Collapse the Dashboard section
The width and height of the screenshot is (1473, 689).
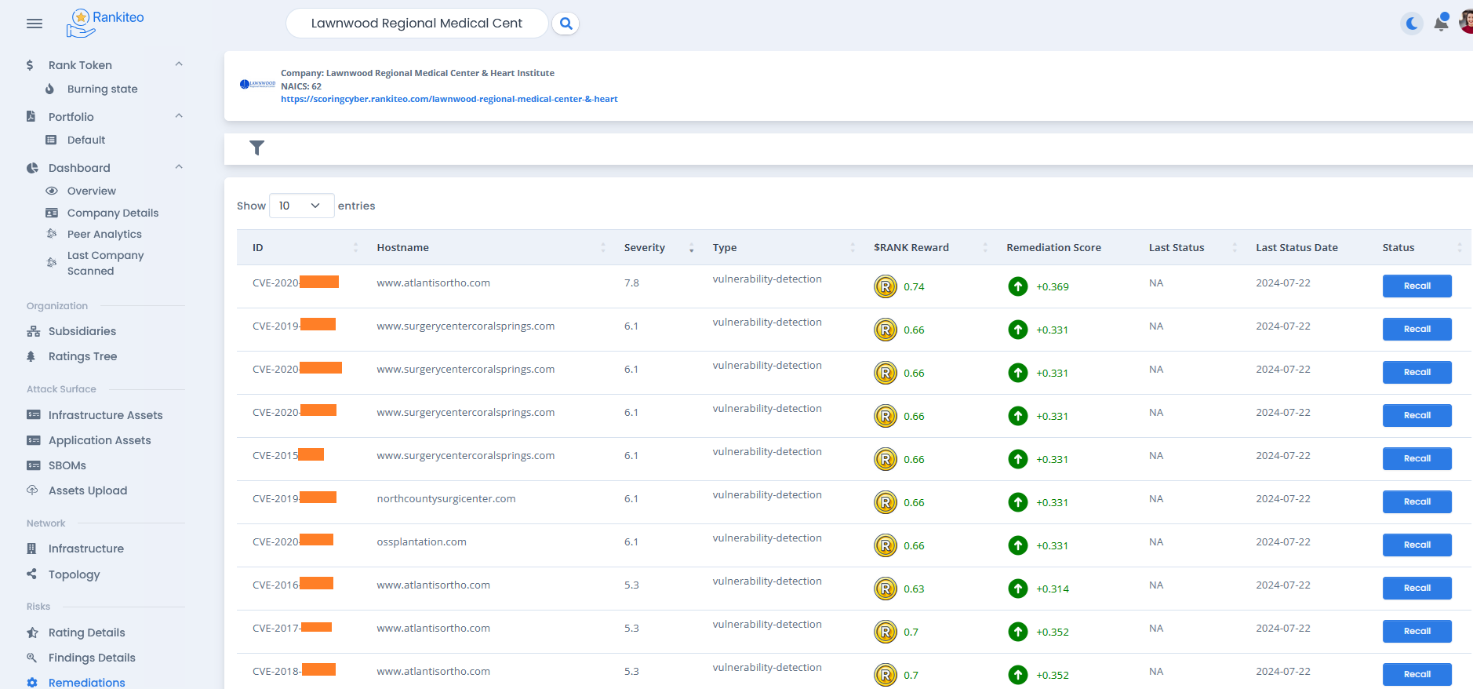click(x=179, y=167)
